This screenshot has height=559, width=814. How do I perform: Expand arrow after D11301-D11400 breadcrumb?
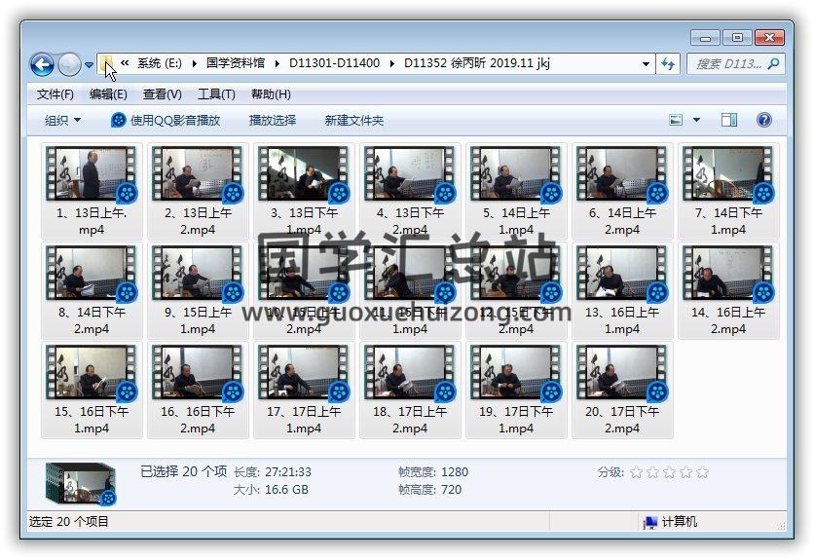point(391,64)
